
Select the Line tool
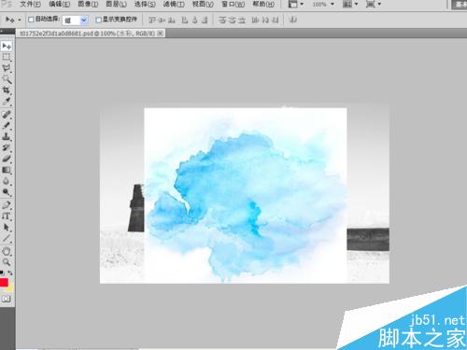click(7, 238)
